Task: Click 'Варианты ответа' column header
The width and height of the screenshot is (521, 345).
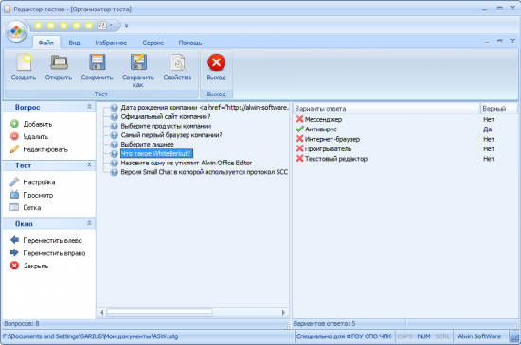Action: pyautogui.click(x=386, y=109)
